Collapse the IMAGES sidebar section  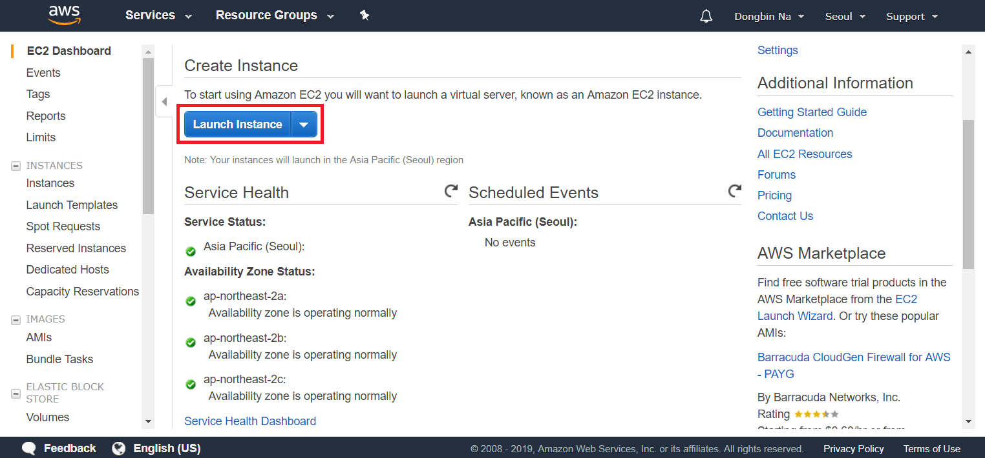click(16, 319)
